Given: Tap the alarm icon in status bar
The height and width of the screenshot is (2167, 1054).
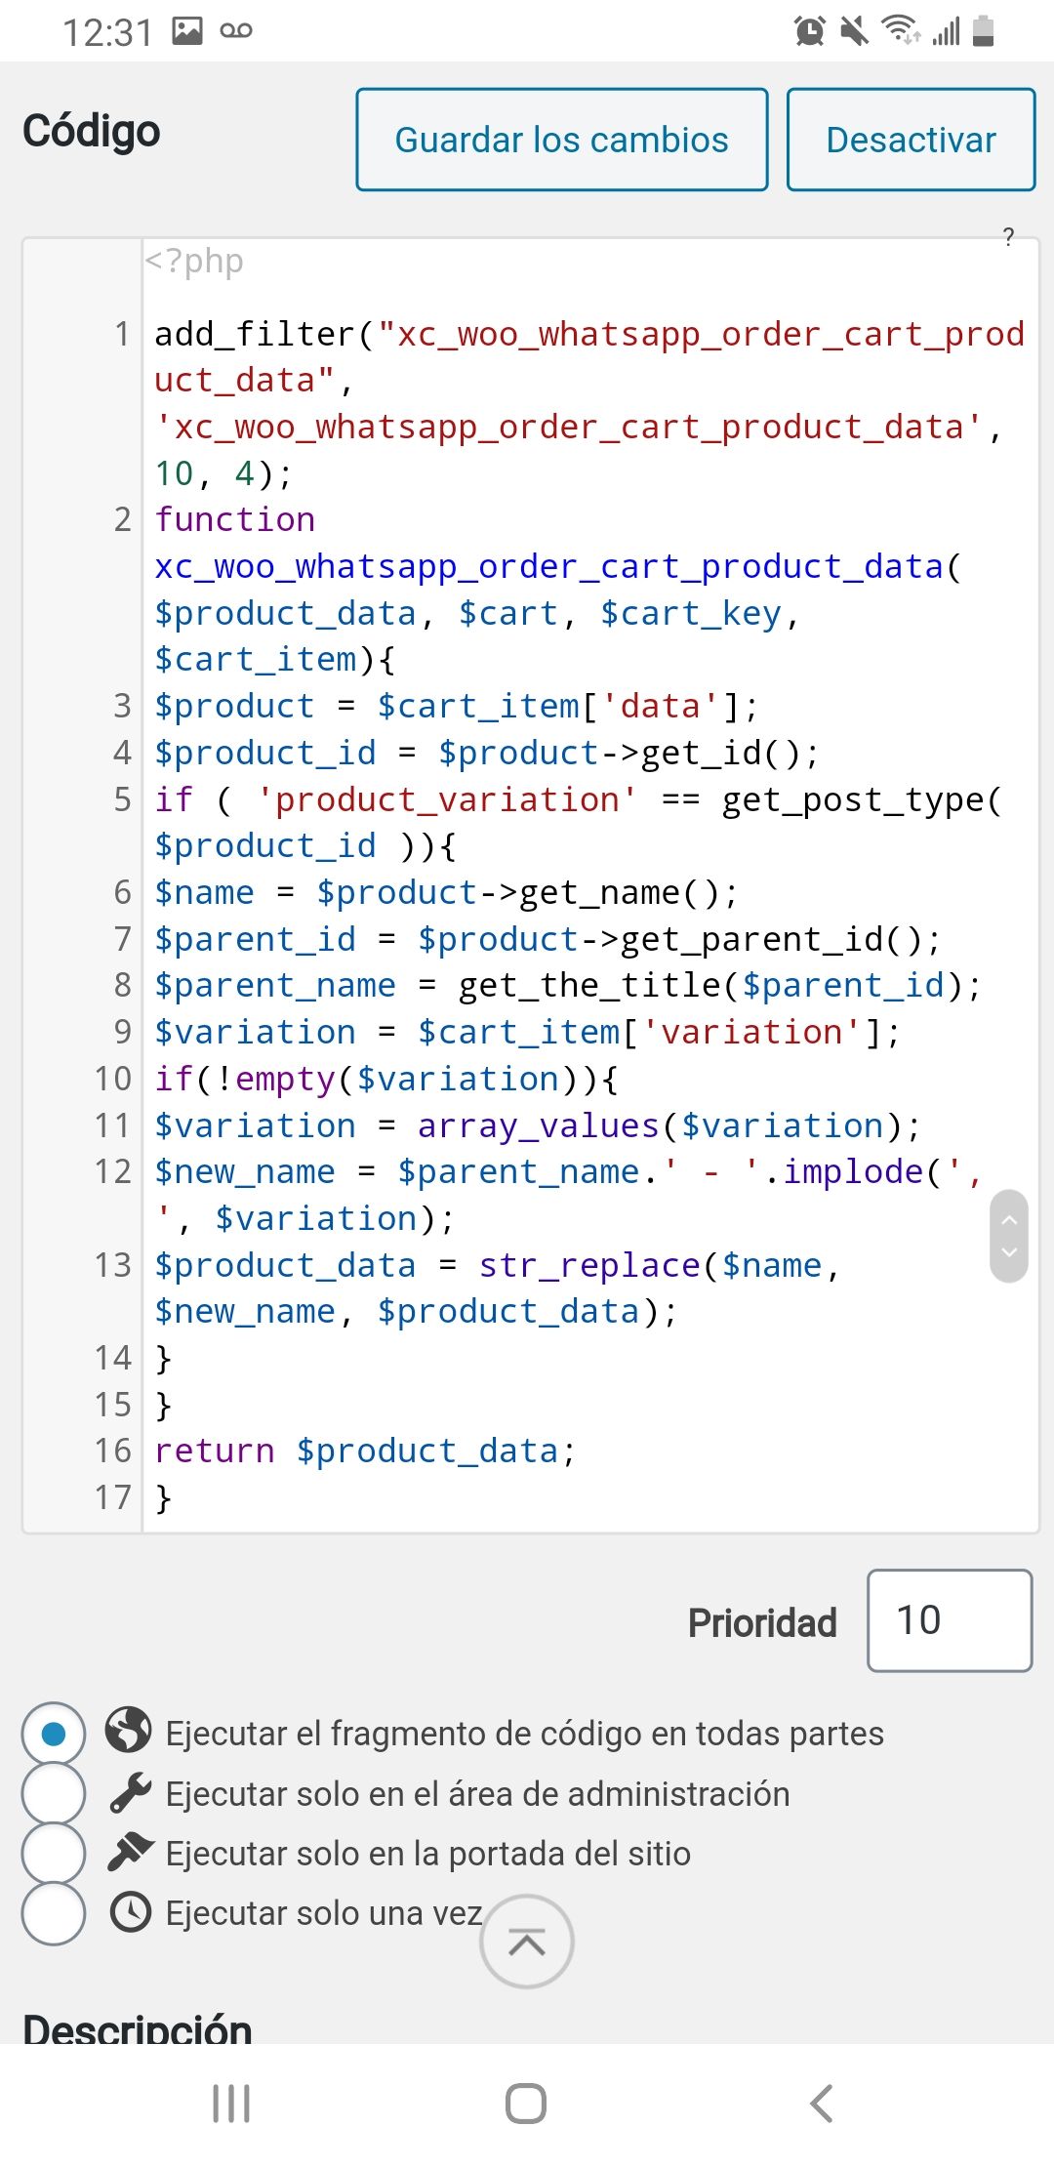Looking at the screenshot, I should click(x=809, y=31).
